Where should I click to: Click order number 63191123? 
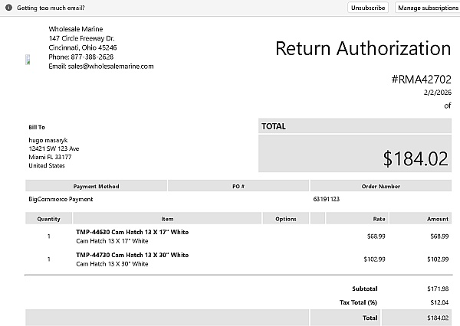click(x=327, y=199)
